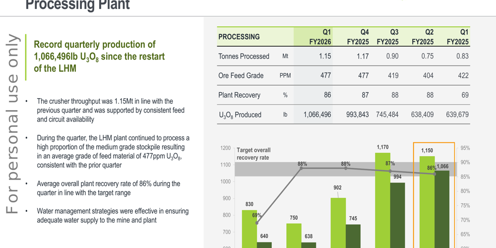The height and width of the screenshot is (248, 496).
Task: Select the record quarterly production heading
Action: (99, 57)
